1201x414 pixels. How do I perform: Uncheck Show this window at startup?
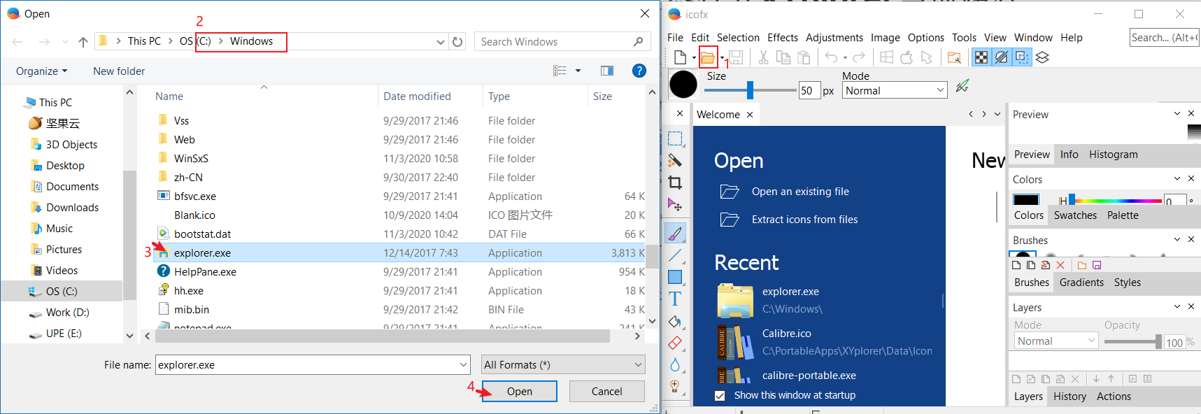tap(720, 396)
